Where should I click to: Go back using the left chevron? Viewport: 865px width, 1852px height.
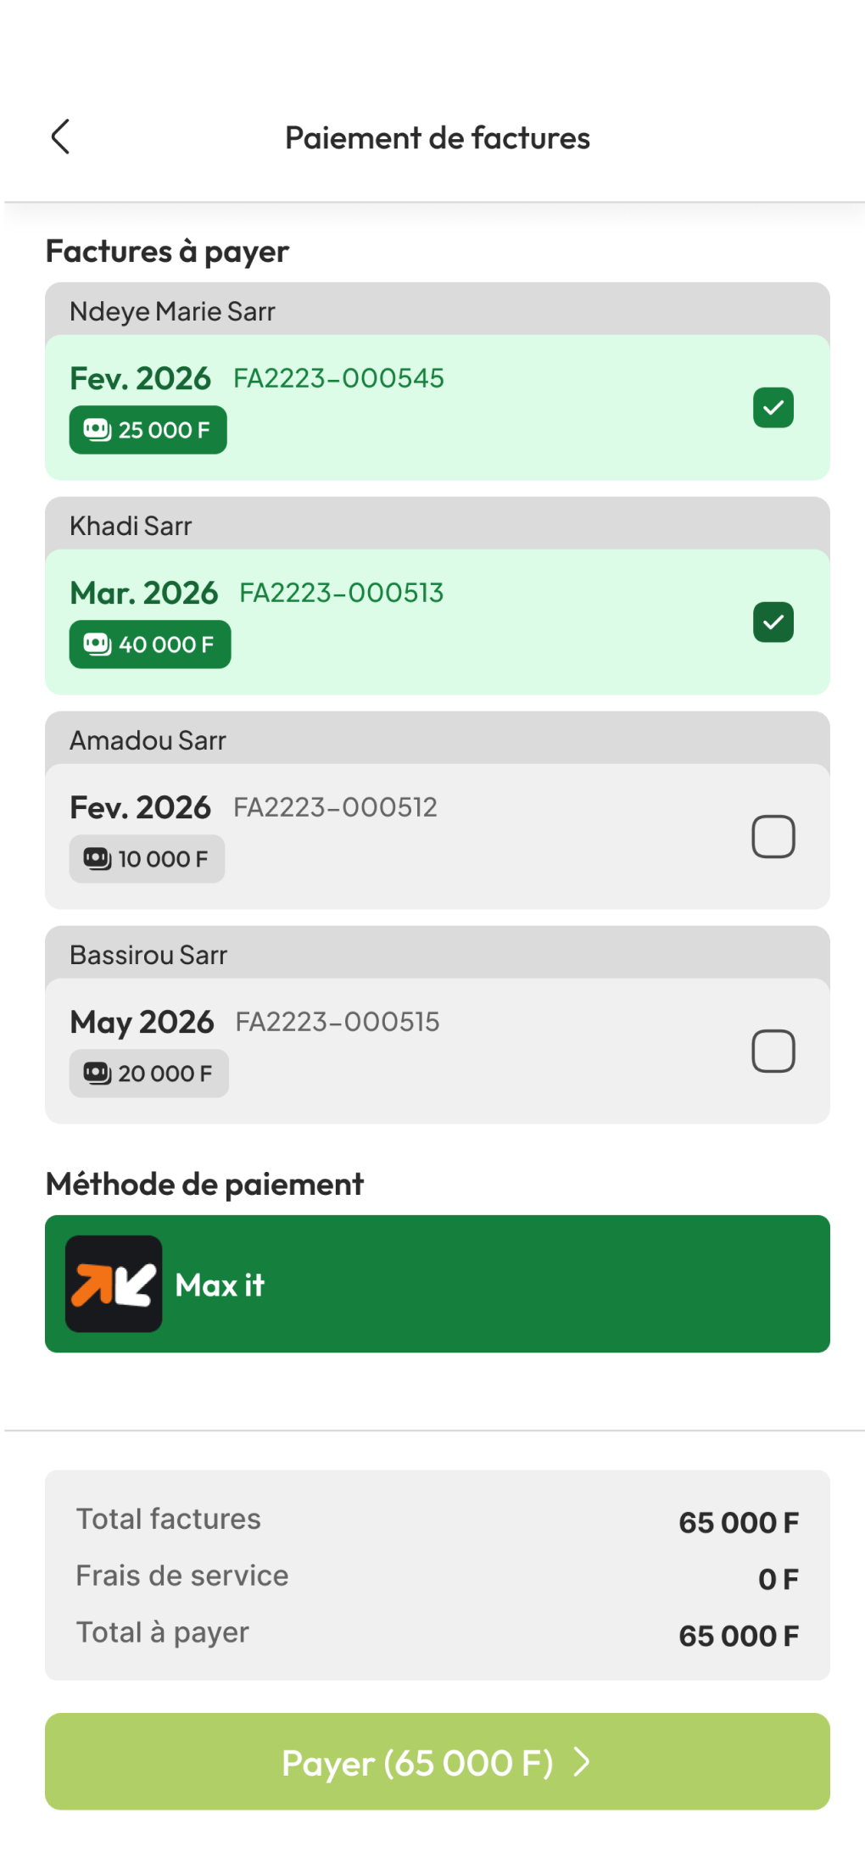pos(60,137)
